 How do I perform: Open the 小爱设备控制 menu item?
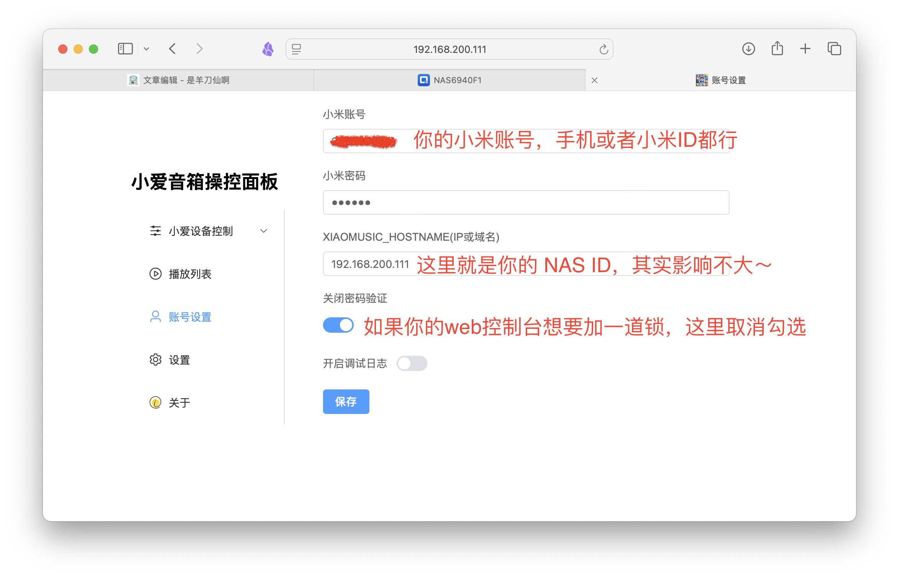point(209,231)
